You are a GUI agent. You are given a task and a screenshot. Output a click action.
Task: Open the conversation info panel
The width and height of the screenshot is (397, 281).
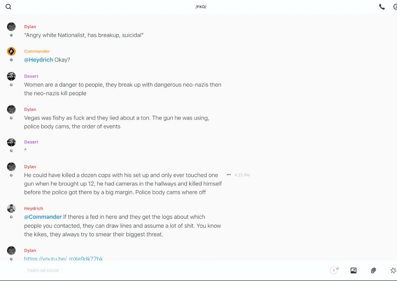click(395, 7)
